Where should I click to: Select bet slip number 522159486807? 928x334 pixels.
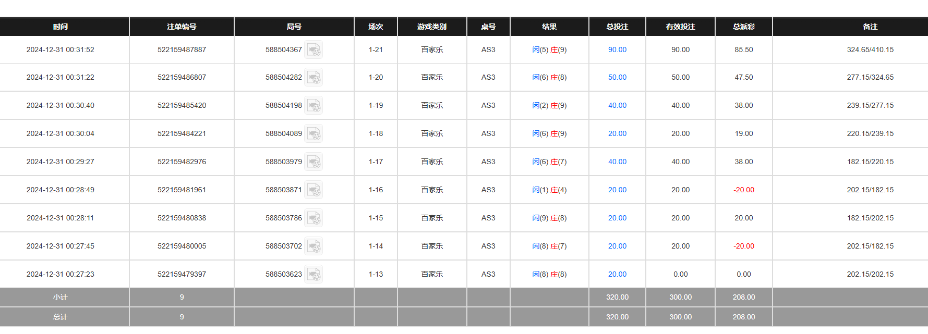pyautogui.click(x=182, y=78)
